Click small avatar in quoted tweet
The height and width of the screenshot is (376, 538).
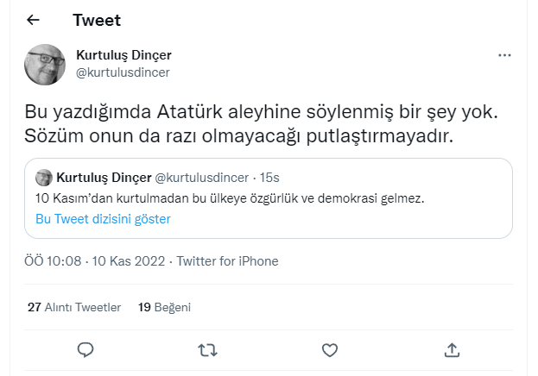click(43, 178)
